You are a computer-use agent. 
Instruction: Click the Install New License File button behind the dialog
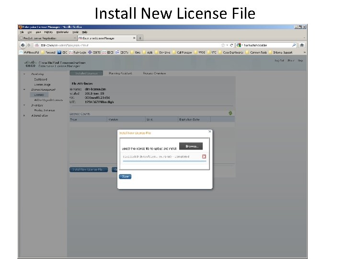click(89, 169)
